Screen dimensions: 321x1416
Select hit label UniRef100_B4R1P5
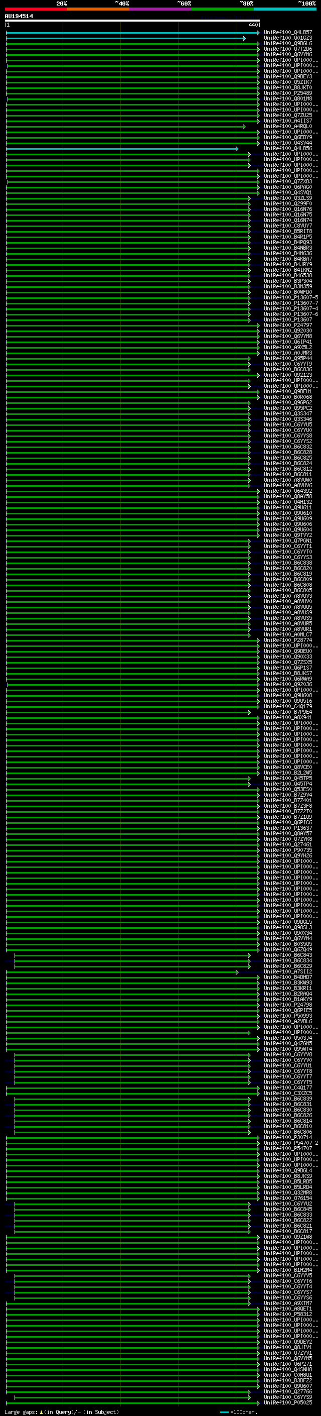point(288,237)
